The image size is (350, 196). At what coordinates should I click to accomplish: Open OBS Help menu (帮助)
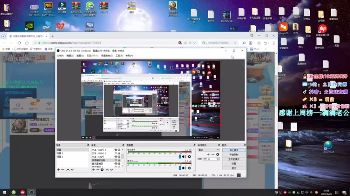(129, 56)
